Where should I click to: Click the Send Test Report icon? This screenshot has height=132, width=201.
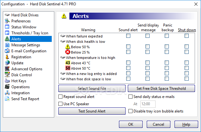pyautogui.click(x=7, y=99)
